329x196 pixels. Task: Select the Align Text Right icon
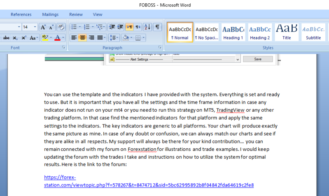click(x=91, y=38)
